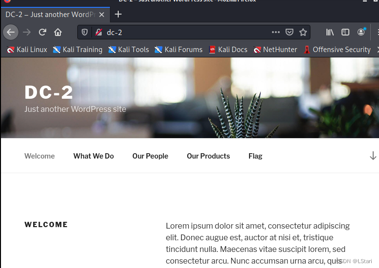This screenshot has width=379, height=268.
Task: Close the DC-2 browser tab
Action: tap(102, 15)
